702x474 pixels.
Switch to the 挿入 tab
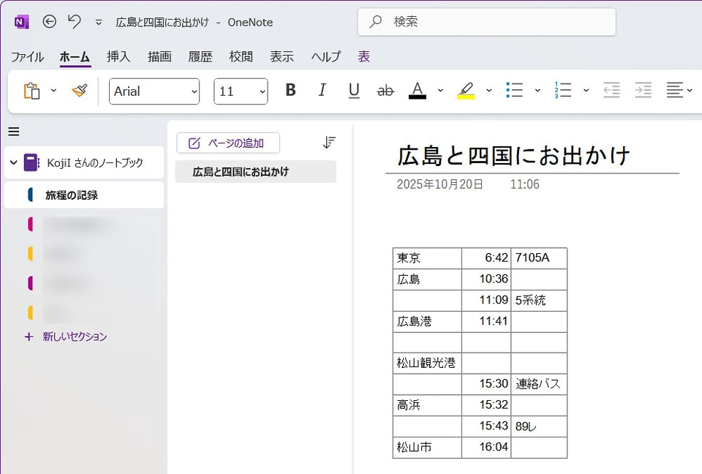pyautogui.click(x=118, y=57)
